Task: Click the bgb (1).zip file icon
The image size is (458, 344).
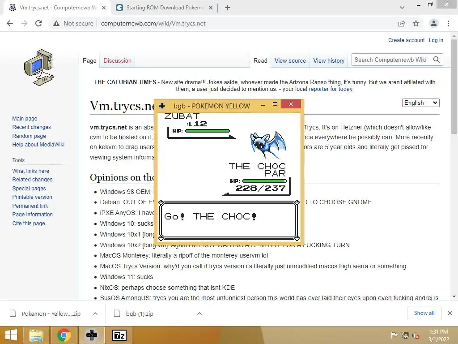Action: pyautogui.click(x=117, y=313)
